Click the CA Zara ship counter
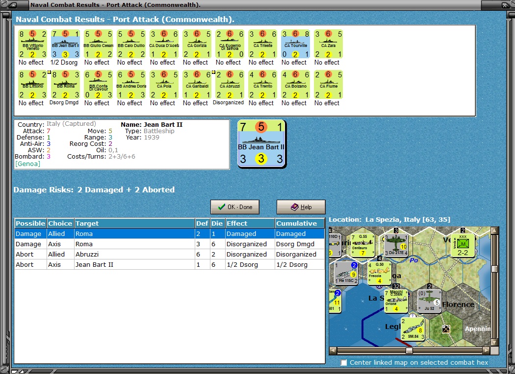The height and width of the screenshot is (374, 515). click(x=328, y=44)
